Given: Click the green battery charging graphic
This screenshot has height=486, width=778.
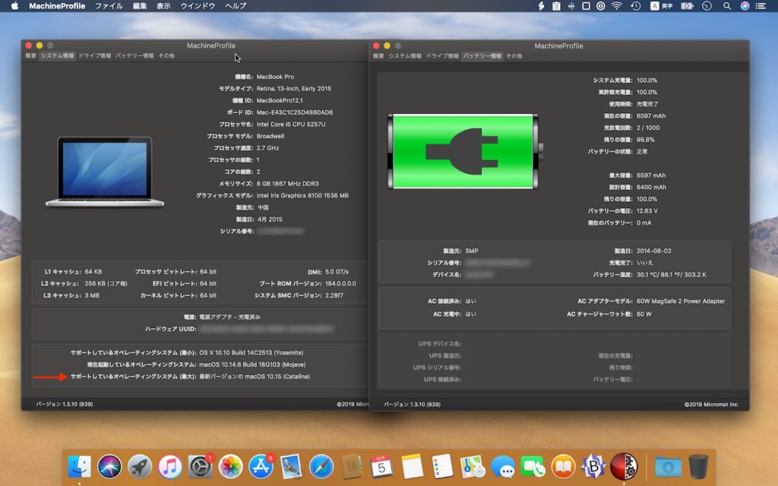Looking at the screenshot, I should [465, 151].
